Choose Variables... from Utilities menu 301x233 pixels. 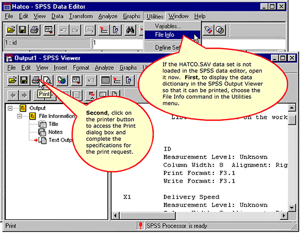[172, 26]
